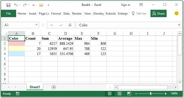Switch to Page Layout view
The height and width of the screenshot is (98, 184).
[x=120, y=94]
